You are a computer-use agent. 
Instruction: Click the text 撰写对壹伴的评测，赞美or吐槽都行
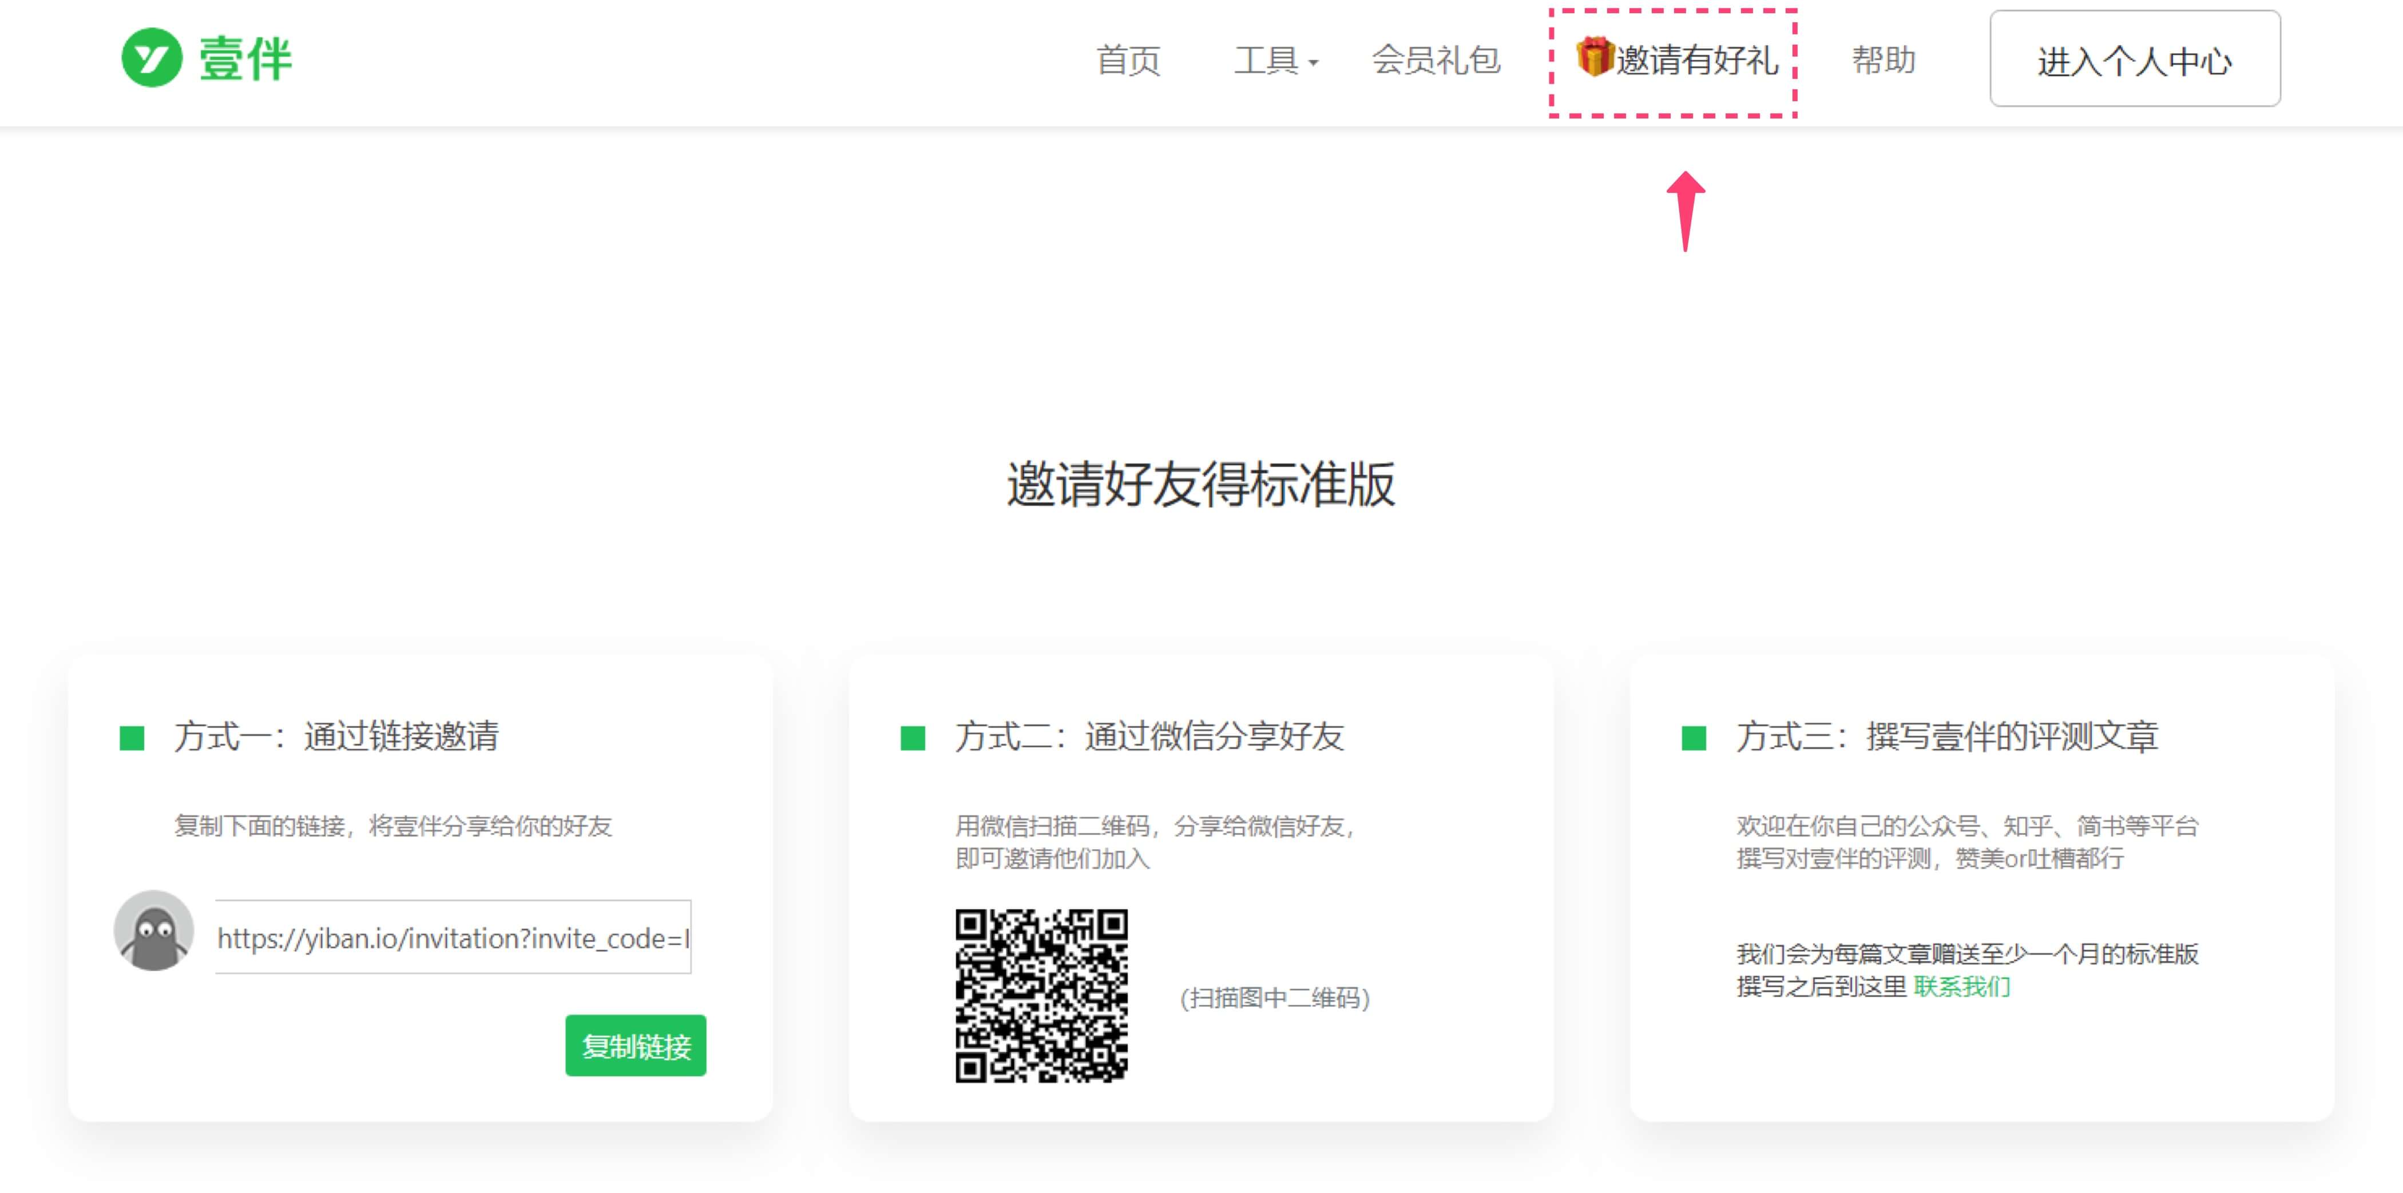(x=1930, y=858)
